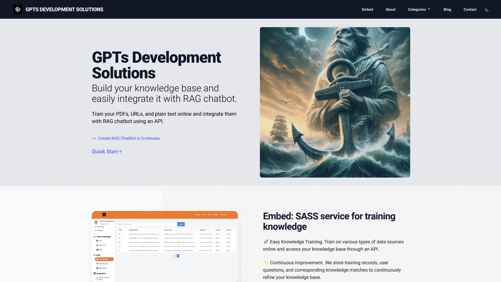Viewport: 501px width, 282px height.
Task: Open Chat Records via its icon
Action: [97, 264]
